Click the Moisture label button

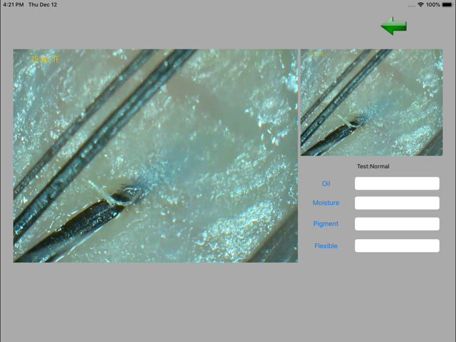[x=326, y=203]
